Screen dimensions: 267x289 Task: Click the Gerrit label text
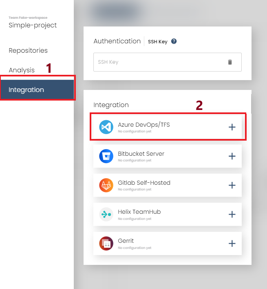point(126,241)
